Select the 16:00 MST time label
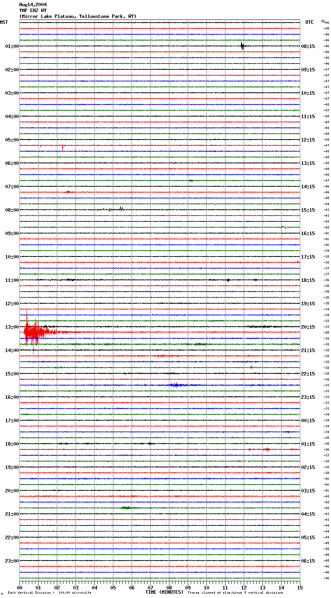The image size is (331, 598). tap(12, 397)
